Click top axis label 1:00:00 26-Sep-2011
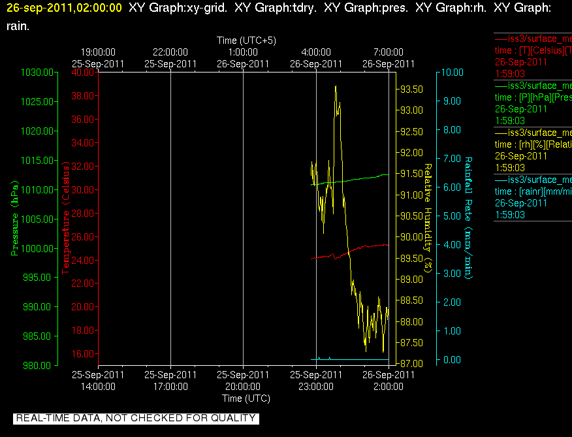 [243, 58]
